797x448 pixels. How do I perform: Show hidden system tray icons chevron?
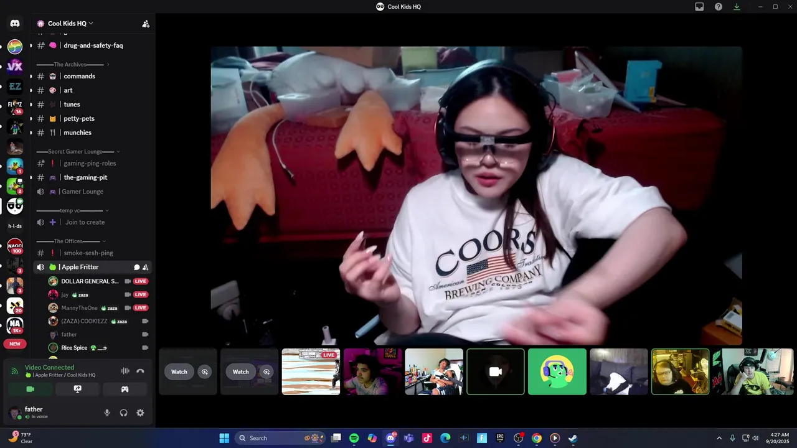(x=719, y=438)
